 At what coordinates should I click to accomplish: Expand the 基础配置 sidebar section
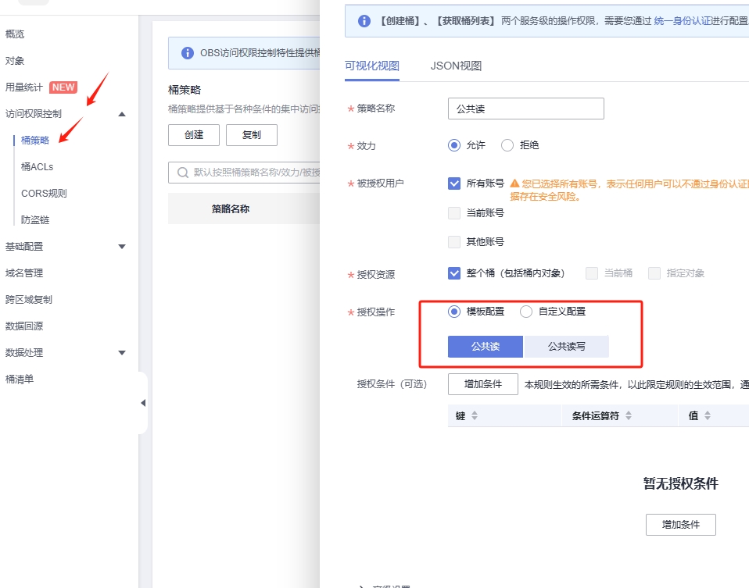click(x=122, y=247)
